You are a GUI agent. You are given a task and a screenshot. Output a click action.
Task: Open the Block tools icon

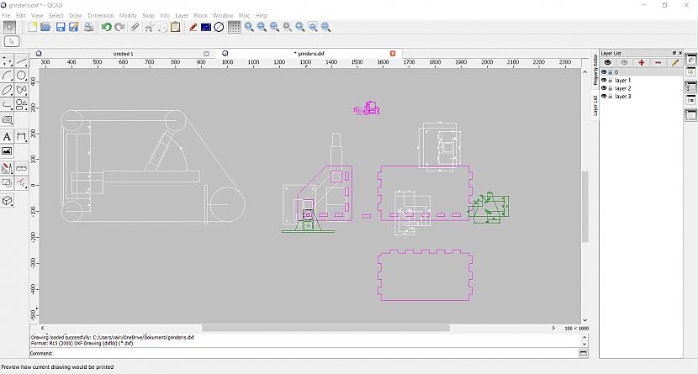pyautogui.click(x=7, y=182)
